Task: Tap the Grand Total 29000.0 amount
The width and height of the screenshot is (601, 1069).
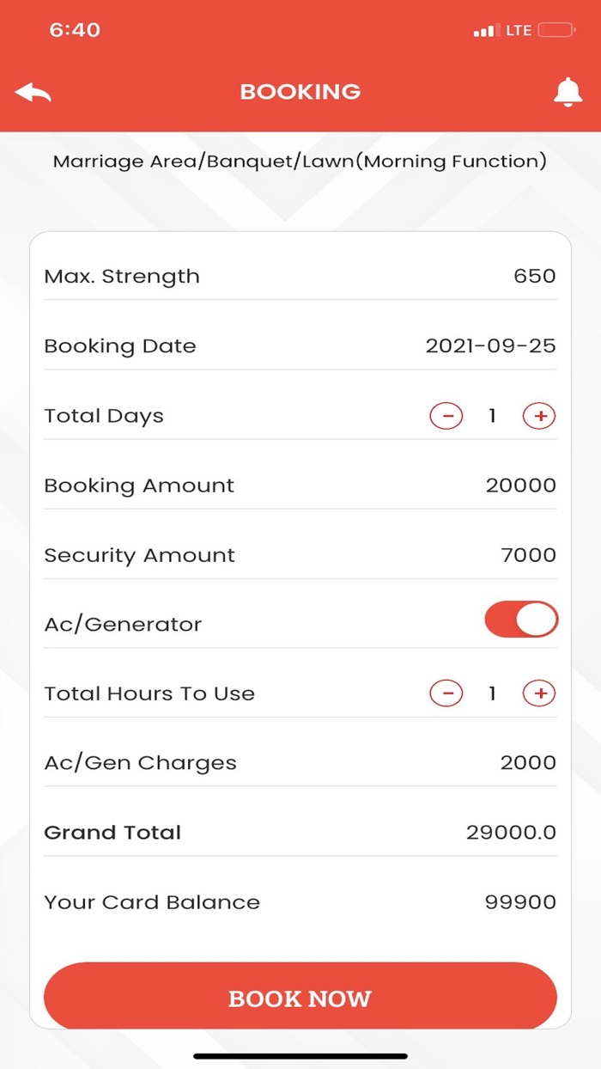Action: click(511, 833)
